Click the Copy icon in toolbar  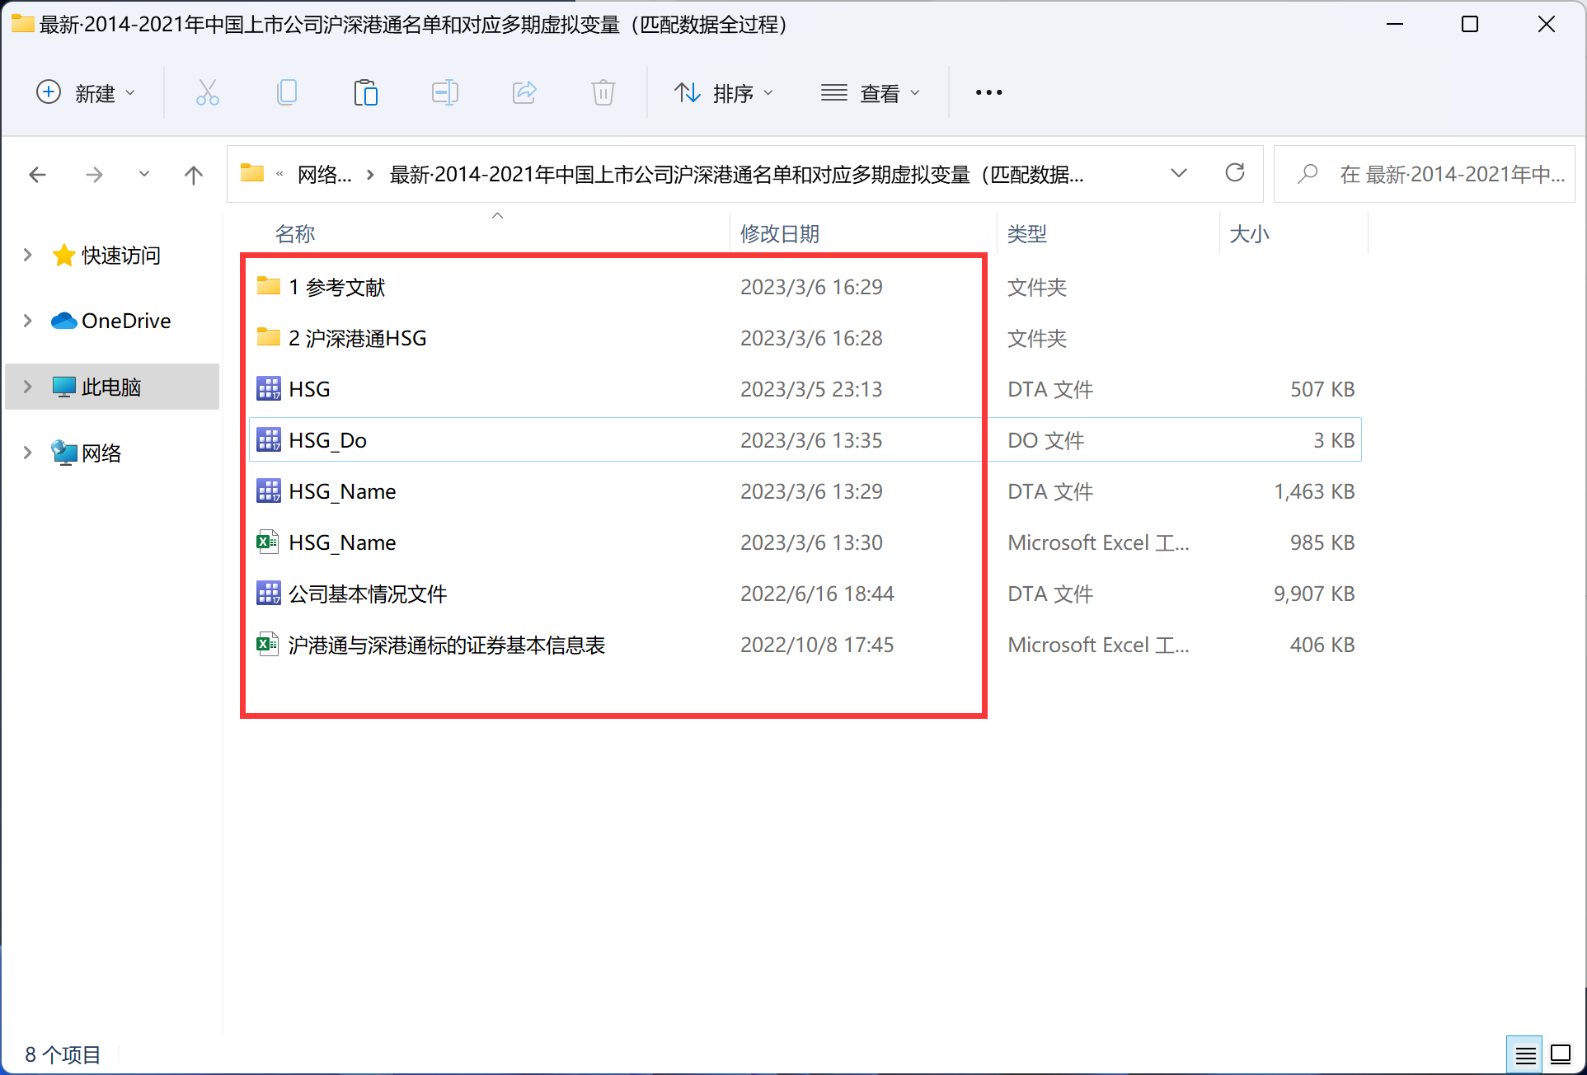(x=286, y=92)
